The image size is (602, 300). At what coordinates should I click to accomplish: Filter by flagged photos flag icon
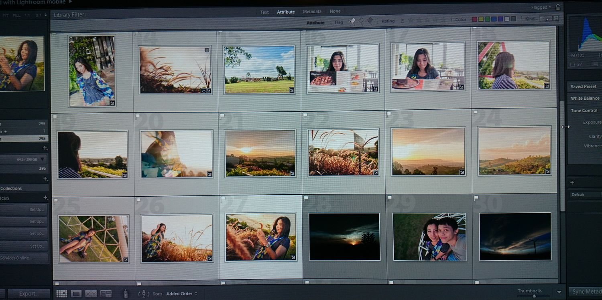(x=352, y=21)
